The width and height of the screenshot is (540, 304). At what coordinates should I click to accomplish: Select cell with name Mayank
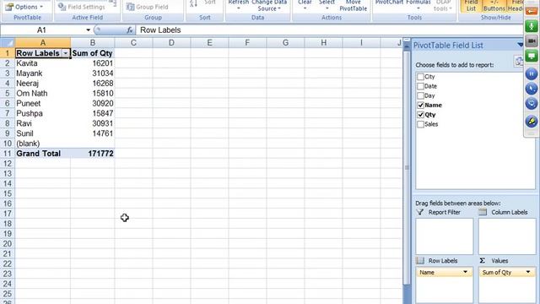click(43, 73)
